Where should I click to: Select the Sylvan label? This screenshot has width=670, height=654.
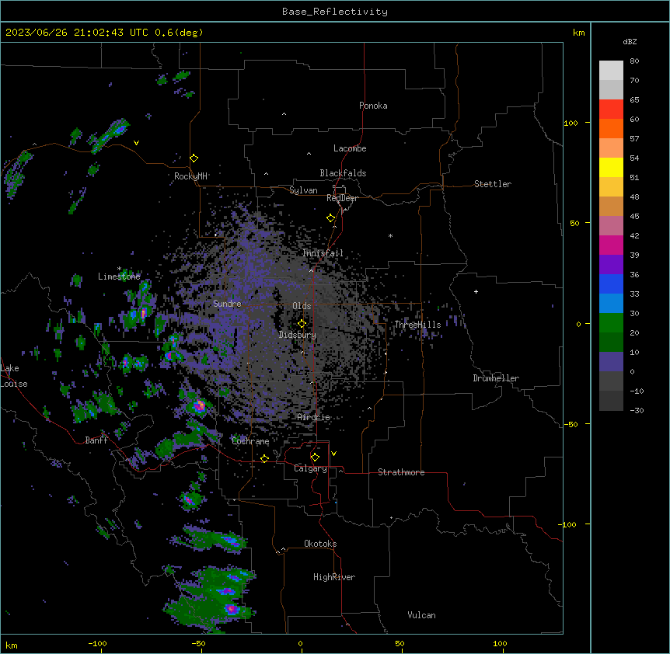303,190
